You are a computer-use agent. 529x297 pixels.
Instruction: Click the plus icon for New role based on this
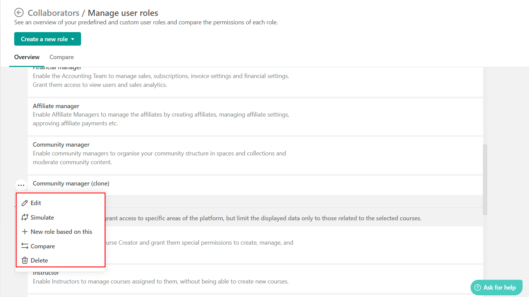coord(25,231)
